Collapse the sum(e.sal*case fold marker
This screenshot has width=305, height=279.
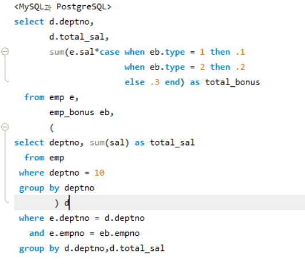click(x=5, y=52)
